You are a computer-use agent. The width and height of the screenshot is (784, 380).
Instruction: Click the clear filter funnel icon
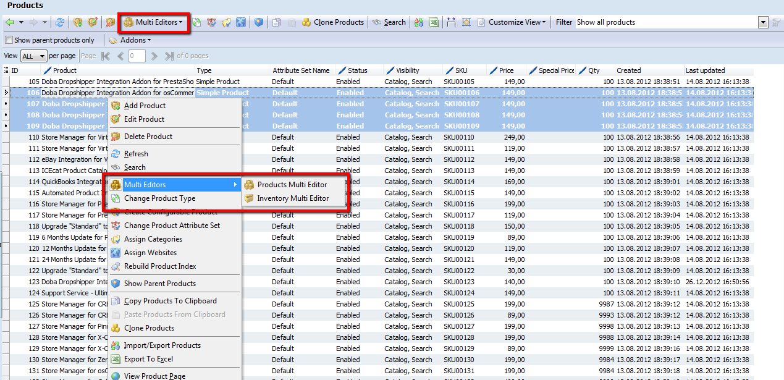(776, 22)
